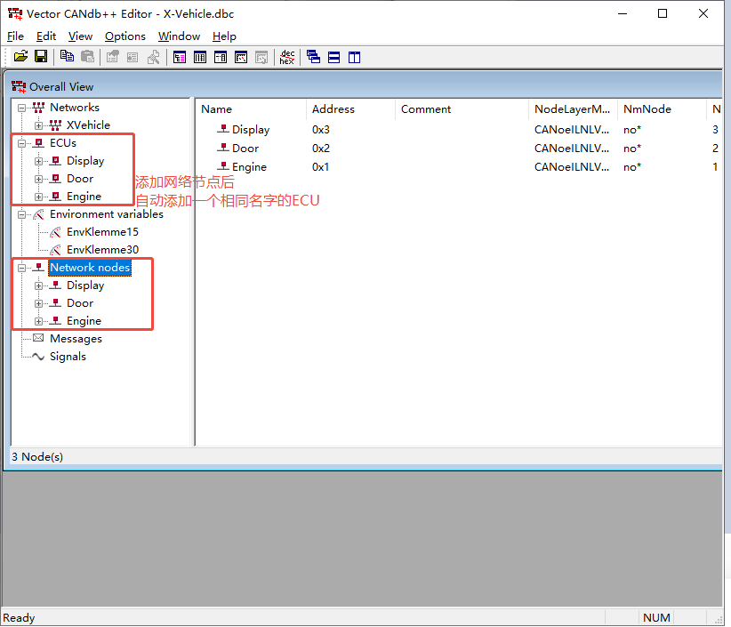Image resolution: width=731 pixels, height=627 pixels.
Task: Select the Messages tree item
Action: tap(76, 339)
